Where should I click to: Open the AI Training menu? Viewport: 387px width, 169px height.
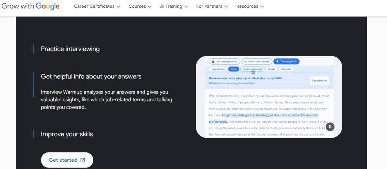174,7
